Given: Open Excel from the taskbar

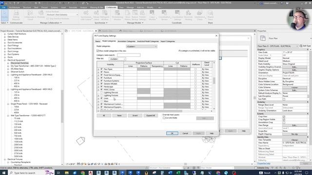Looking at the screenshot, I should [178, 173].
